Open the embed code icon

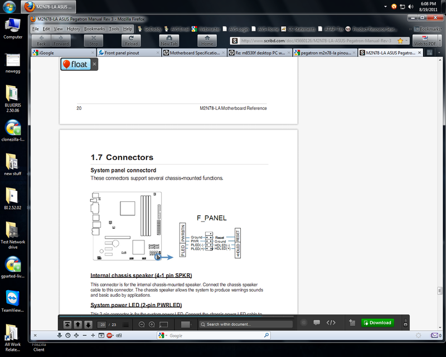(331, 322)
